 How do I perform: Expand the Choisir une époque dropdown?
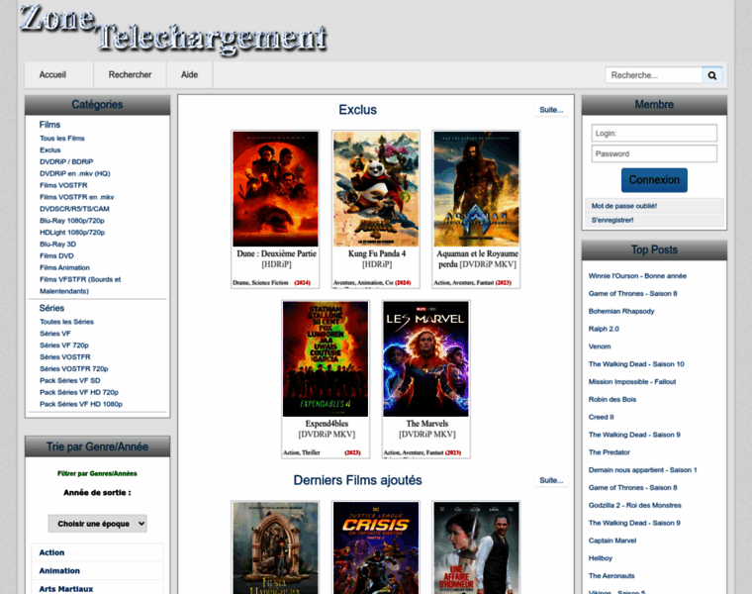click(x=97, y=524)
